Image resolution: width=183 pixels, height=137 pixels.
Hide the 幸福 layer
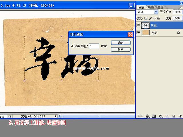(x=138, y=25)
